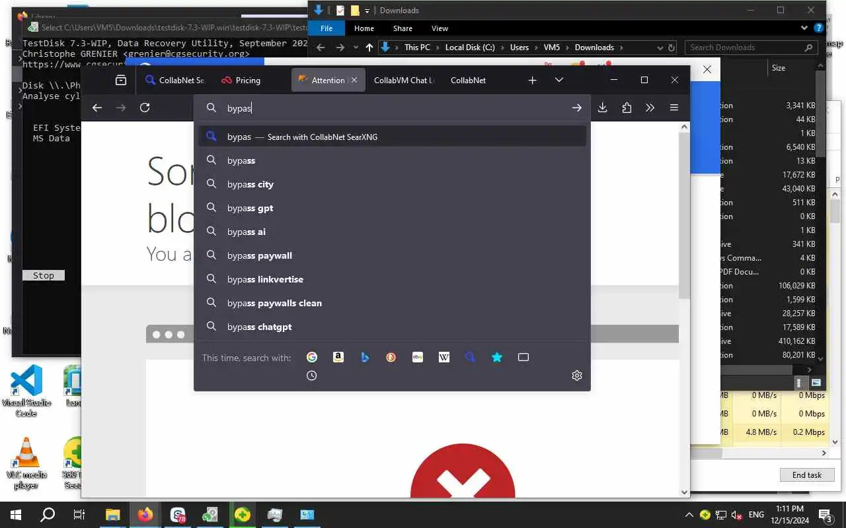Refresh the Downloads folder view

point(672,48)
